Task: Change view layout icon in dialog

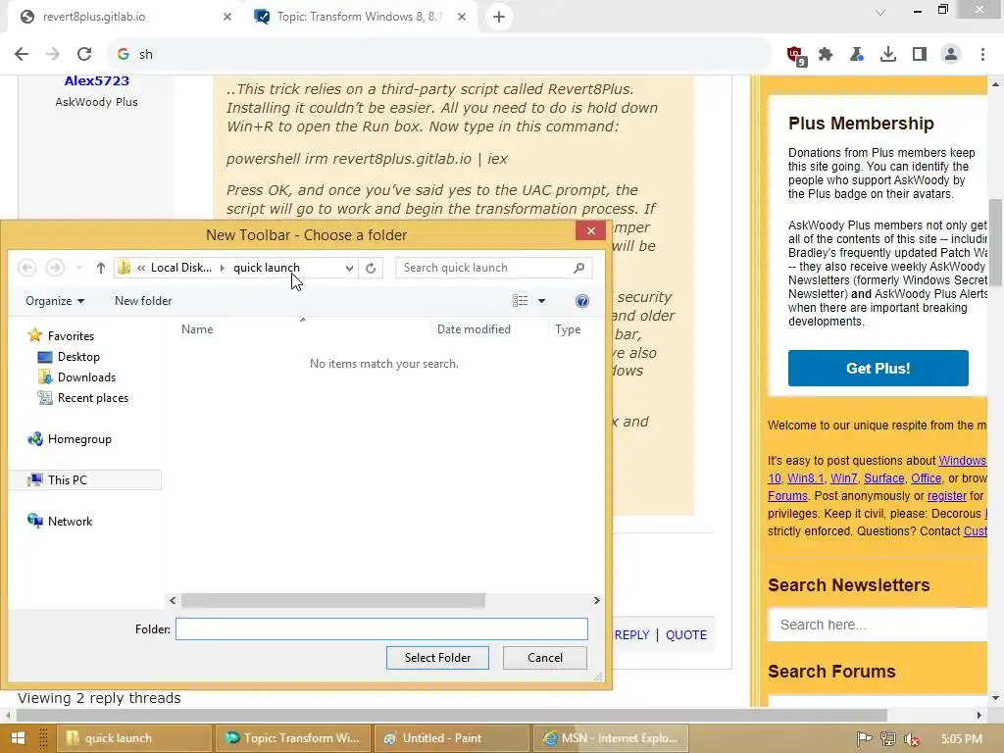Action: point(520,301)
